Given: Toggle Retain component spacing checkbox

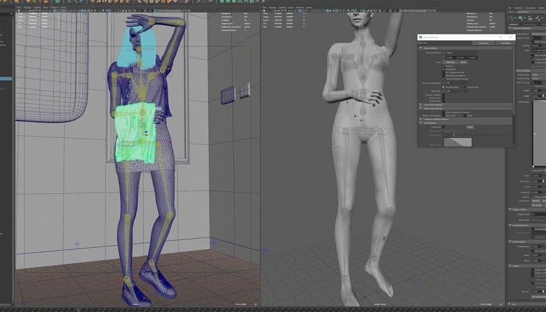Looking at the screenshot, I should point(443,112).
